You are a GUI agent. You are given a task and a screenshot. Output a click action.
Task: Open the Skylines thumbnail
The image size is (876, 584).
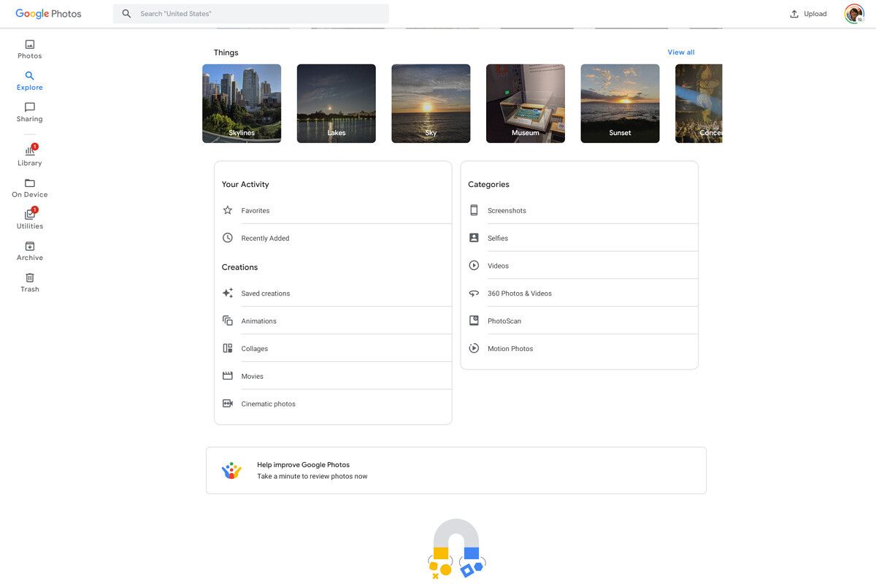(242, 103)
